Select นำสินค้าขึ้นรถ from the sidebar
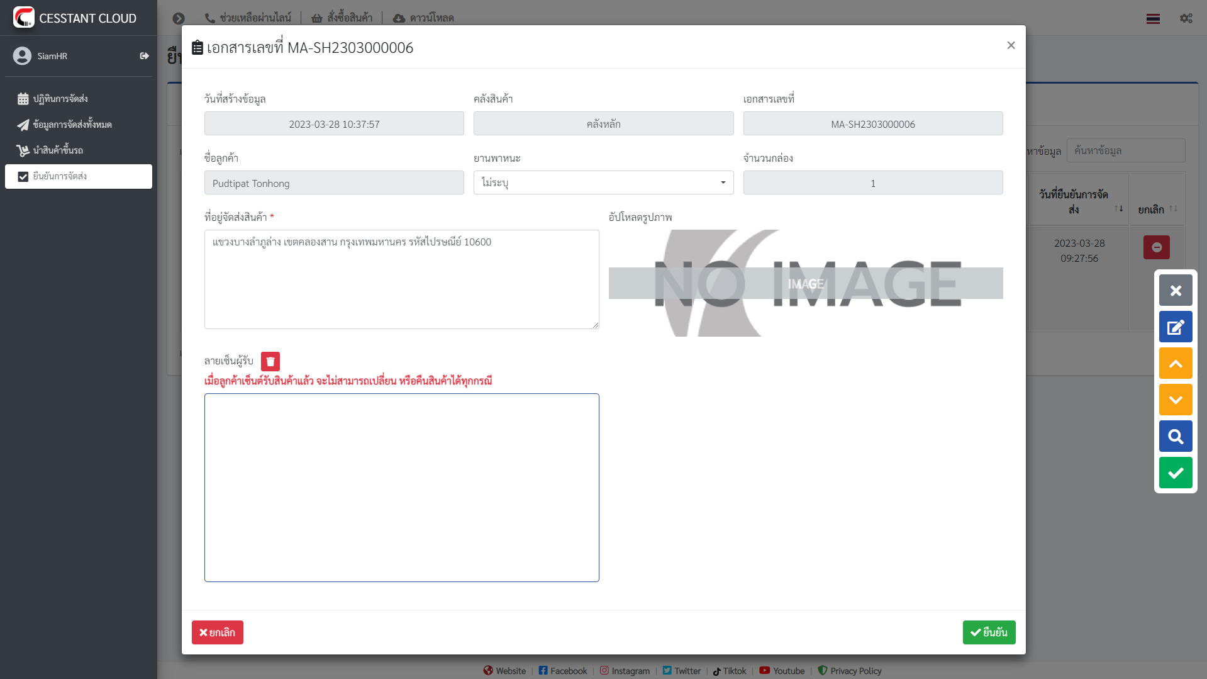 tap(58, 150)
